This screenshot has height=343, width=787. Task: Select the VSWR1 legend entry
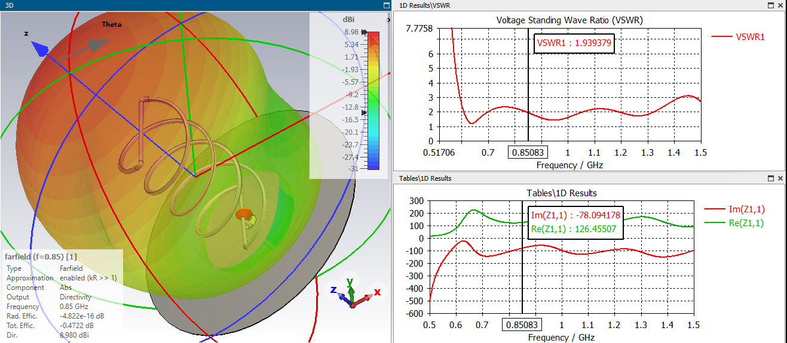tap(738, 37)
